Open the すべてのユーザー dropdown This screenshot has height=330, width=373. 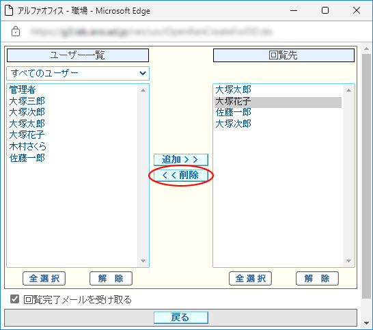click(78, 73)
